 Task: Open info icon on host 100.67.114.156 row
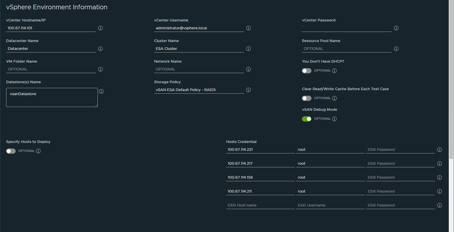point(439,177)
